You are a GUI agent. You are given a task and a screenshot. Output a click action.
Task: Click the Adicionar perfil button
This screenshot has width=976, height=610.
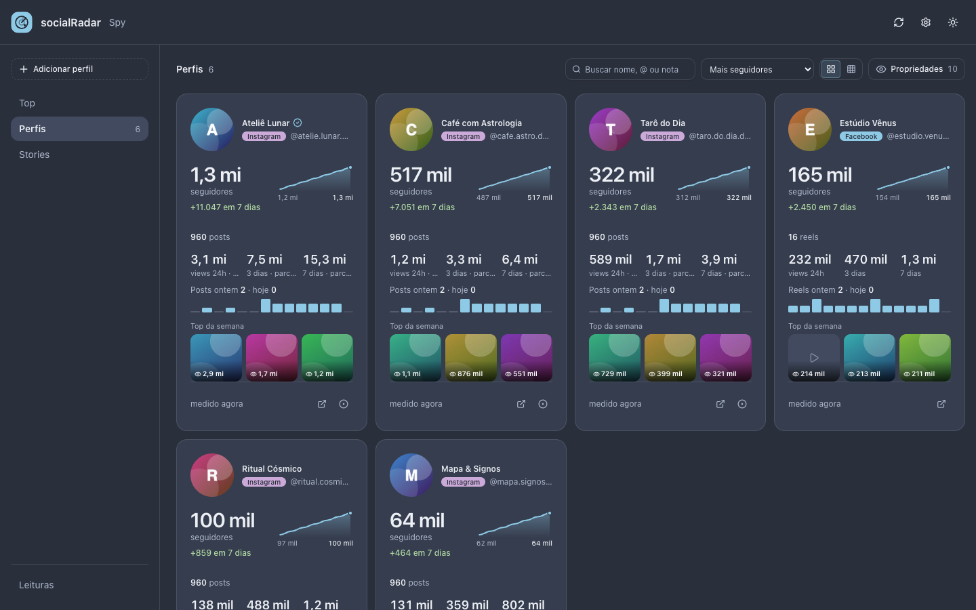pyautogui.click(x=79, y=69)
